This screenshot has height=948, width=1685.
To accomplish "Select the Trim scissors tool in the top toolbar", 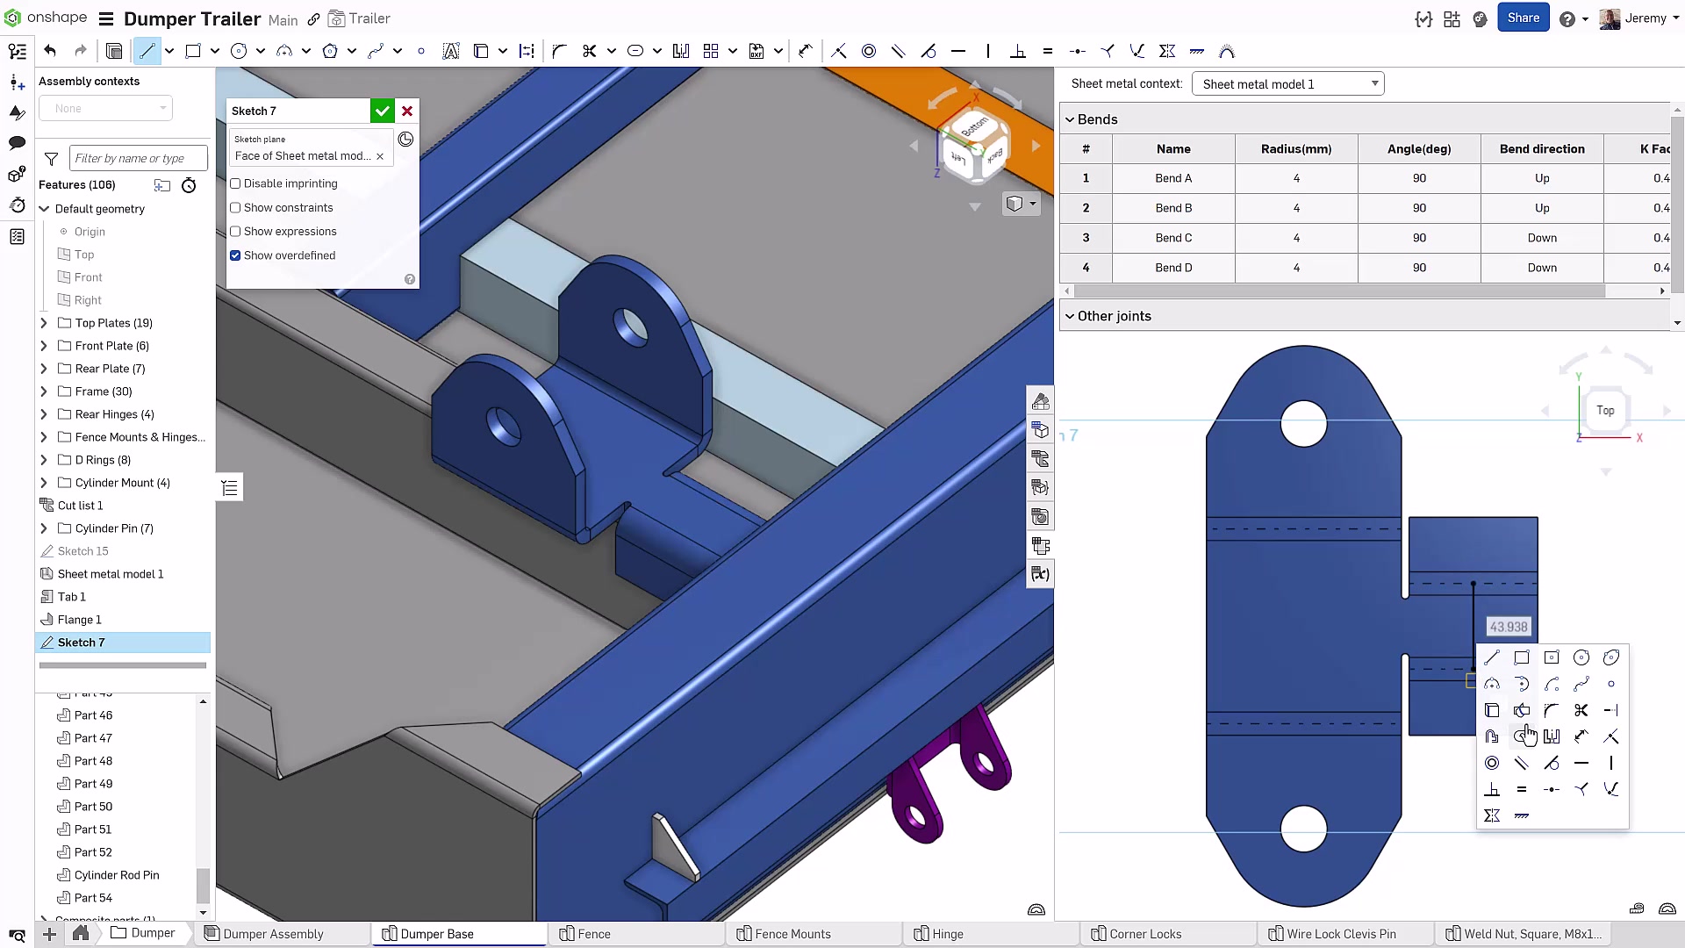I will click(590, 51).
